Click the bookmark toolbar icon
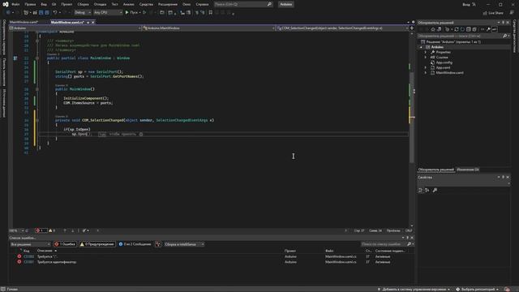The image size is (519, 292). pyautogui.click(x=211, y=12)
